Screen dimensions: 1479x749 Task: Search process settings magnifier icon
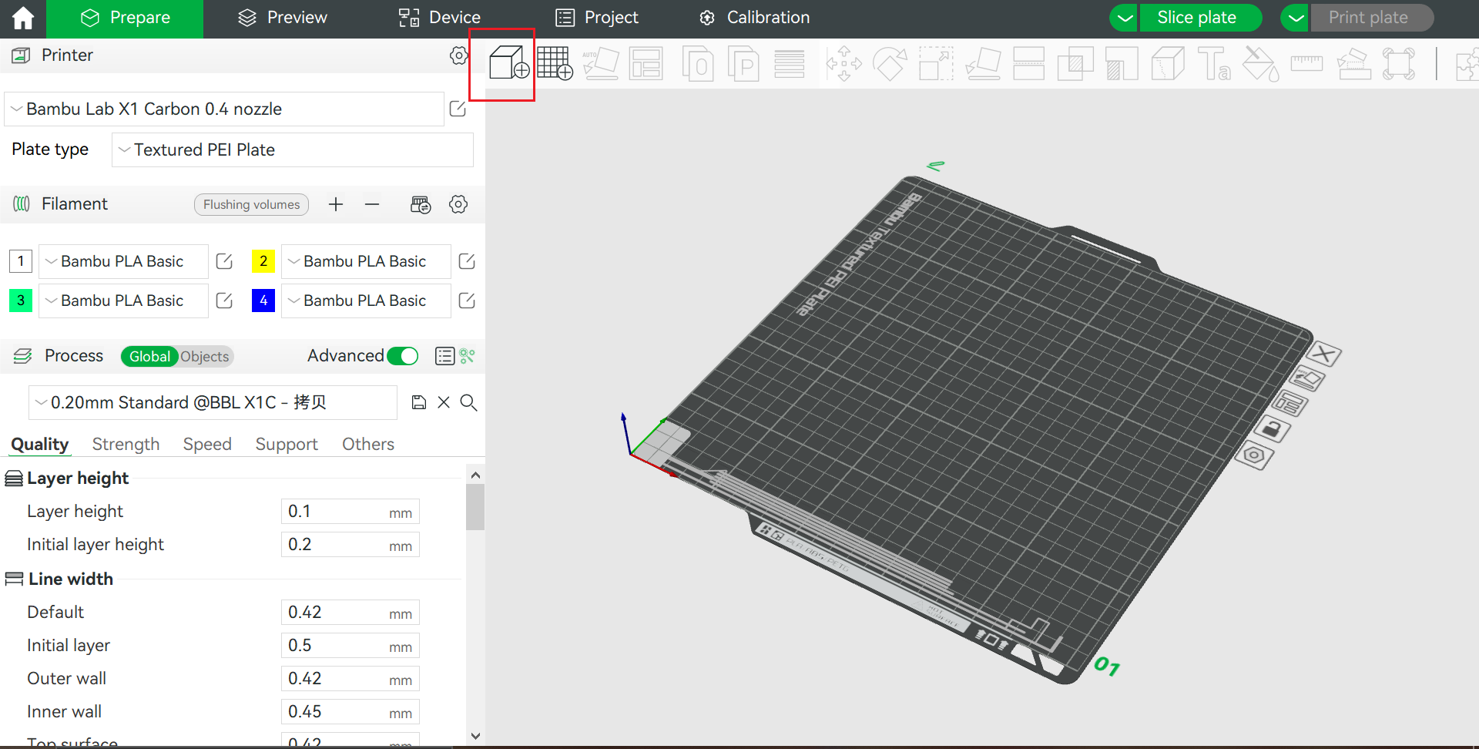tap(468, 402)
